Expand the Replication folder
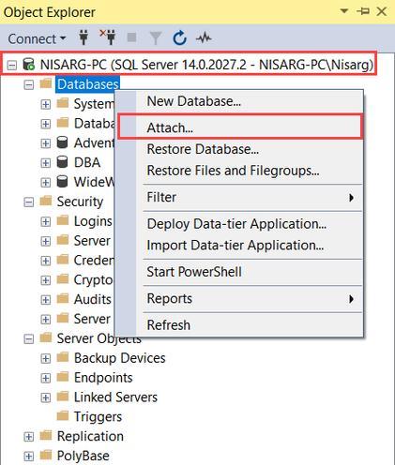This screenshot has width=395, height=465. click(x=28, y=437)
